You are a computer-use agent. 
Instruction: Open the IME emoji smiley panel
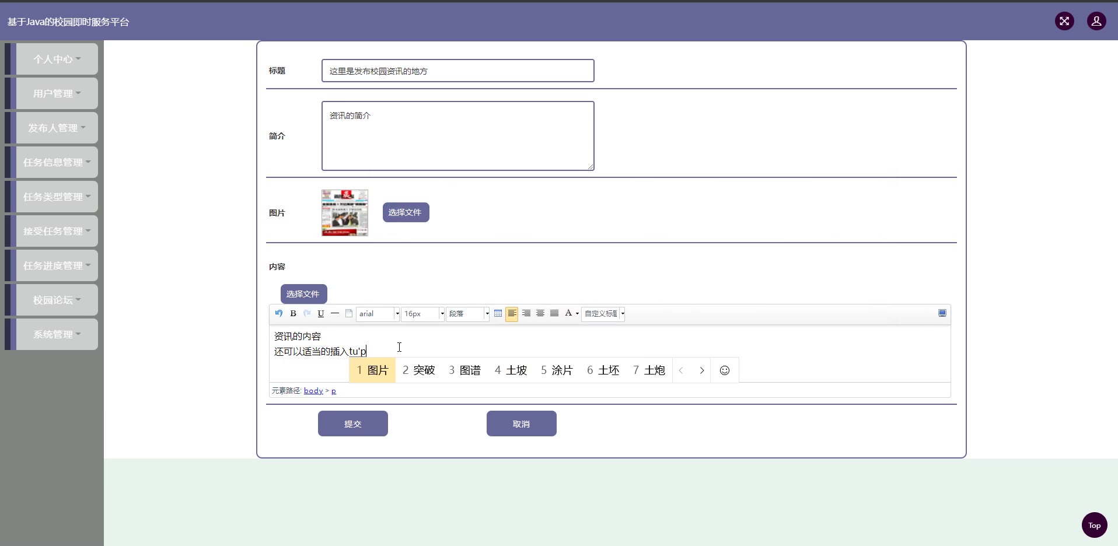[725, 370]
